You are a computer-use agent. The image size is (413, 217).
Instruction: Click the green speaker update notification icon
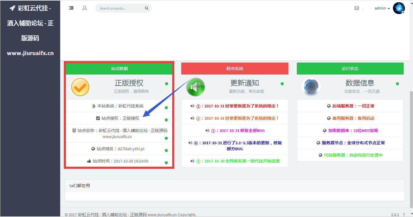pyautogui.click(x=196, y=87)
